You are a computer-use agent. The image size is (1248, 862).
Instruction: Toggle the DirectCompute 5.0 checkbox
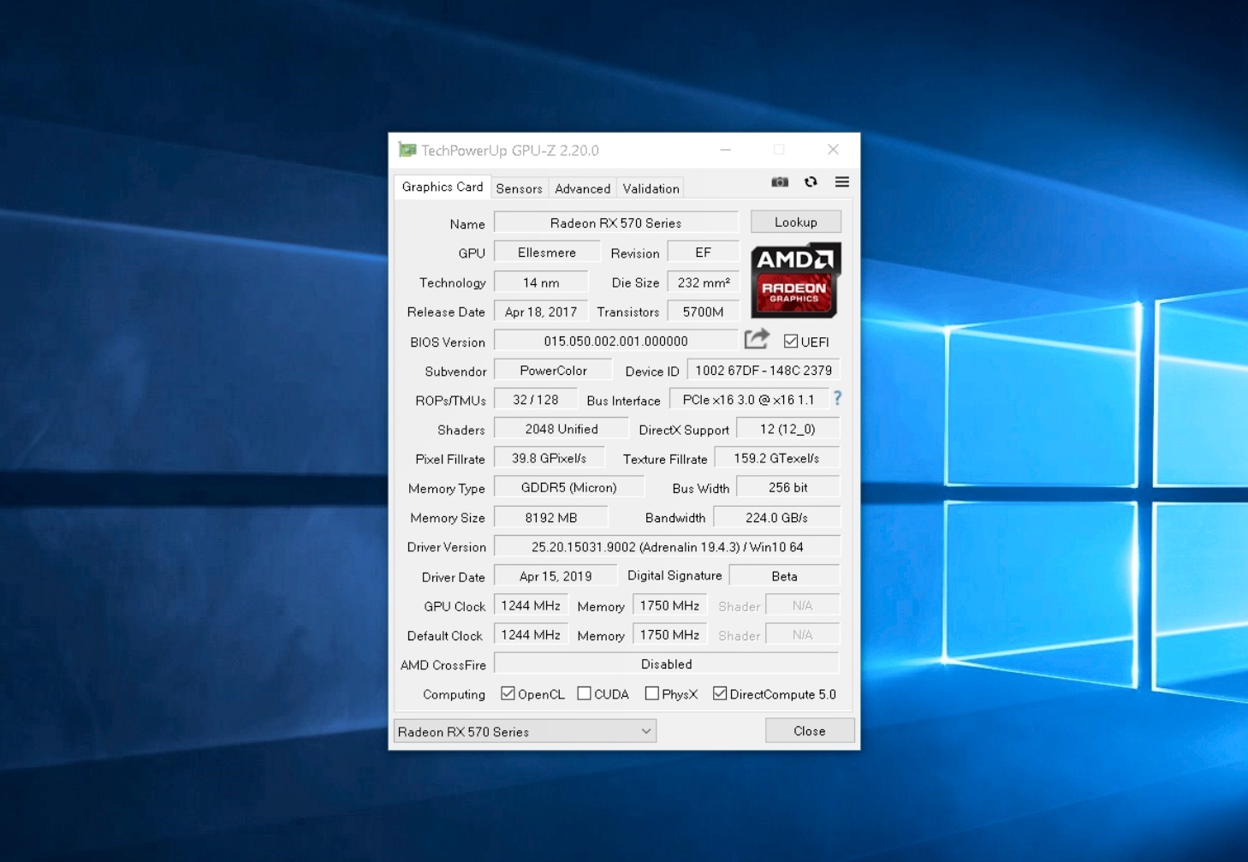tap(720, 693)
